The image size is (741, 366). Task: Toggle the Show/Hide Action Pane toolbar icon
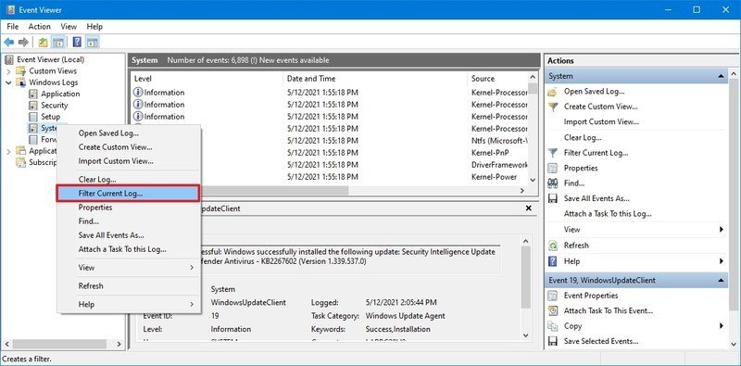click(93, 43)
